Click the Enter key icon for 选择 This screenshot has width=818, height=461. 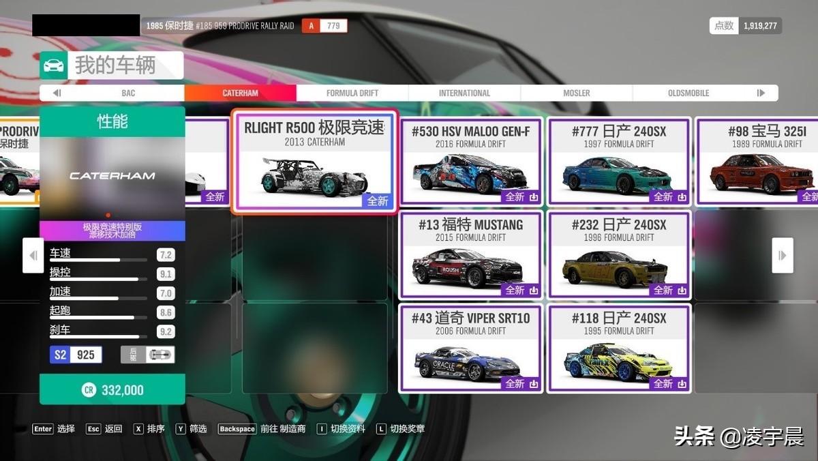(x=43, y=429)
